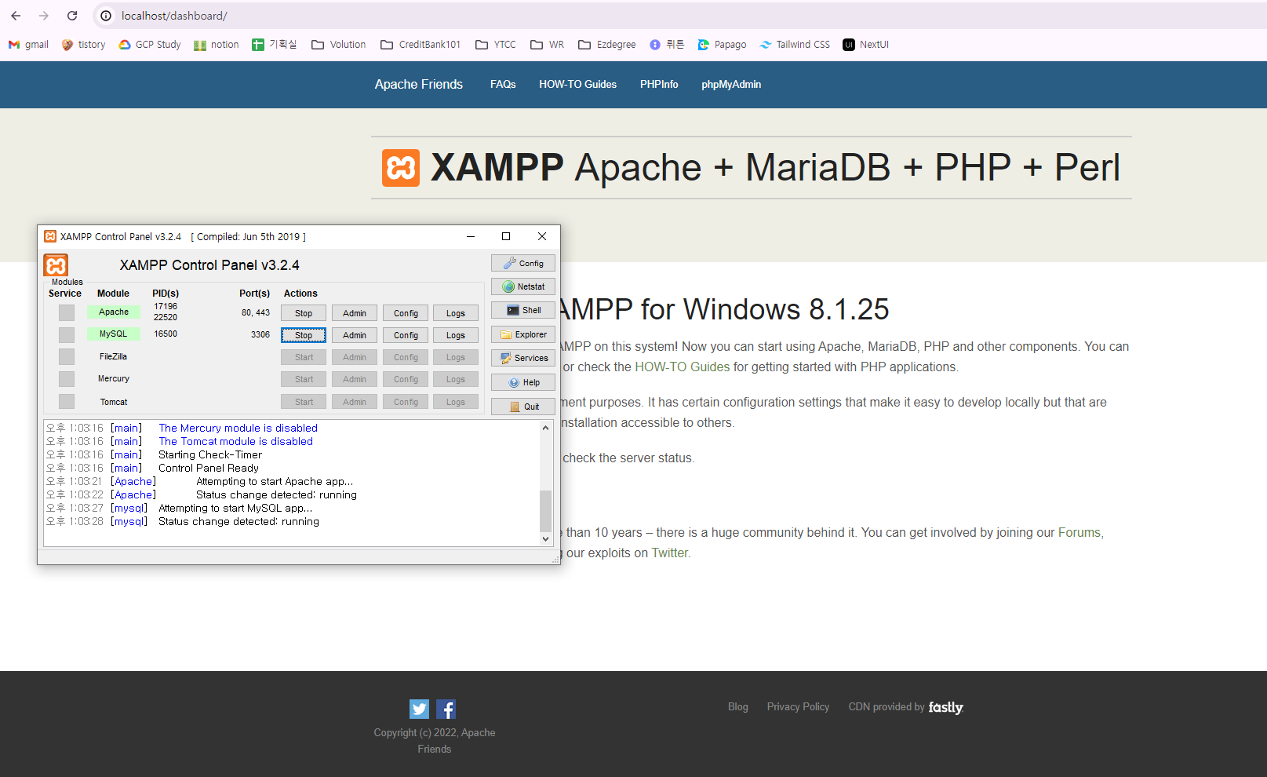Click Tomcat Start button
1267x777 pixels.
pos(304,402)
